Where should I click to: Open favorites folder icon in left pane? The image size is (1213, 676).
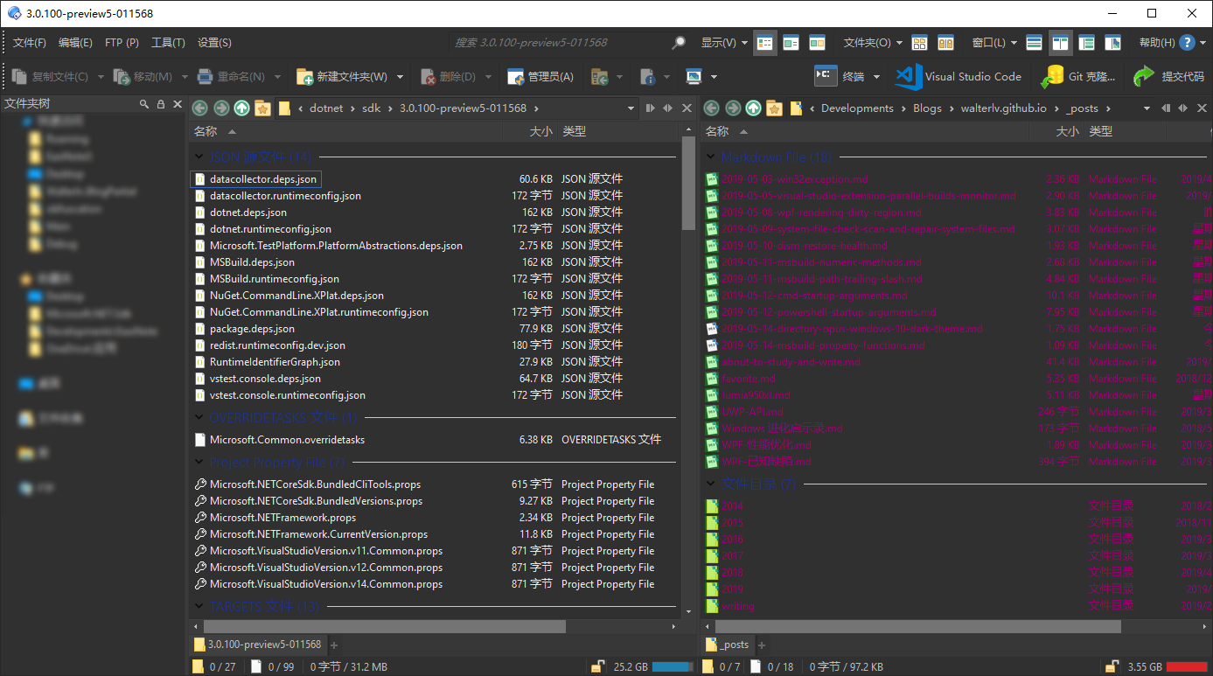[x=263, y=108]
